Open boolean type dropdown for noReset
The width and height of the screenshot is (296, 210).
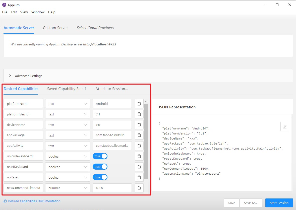tap(68, 177)
